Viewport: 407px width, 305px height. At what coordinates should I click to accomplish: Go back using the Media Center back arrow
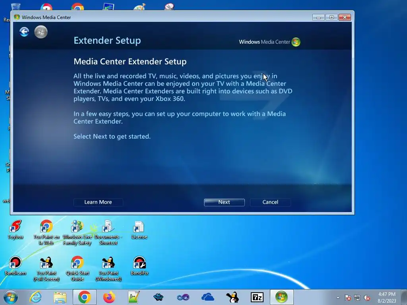pos(24,32)
